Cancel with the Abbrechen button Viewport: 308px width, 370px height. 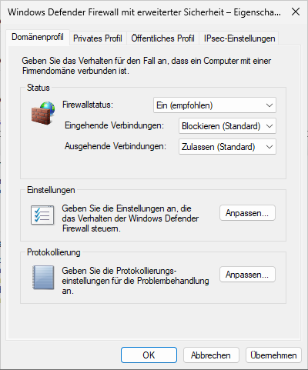pyautogui.click(x=211, y=355)
